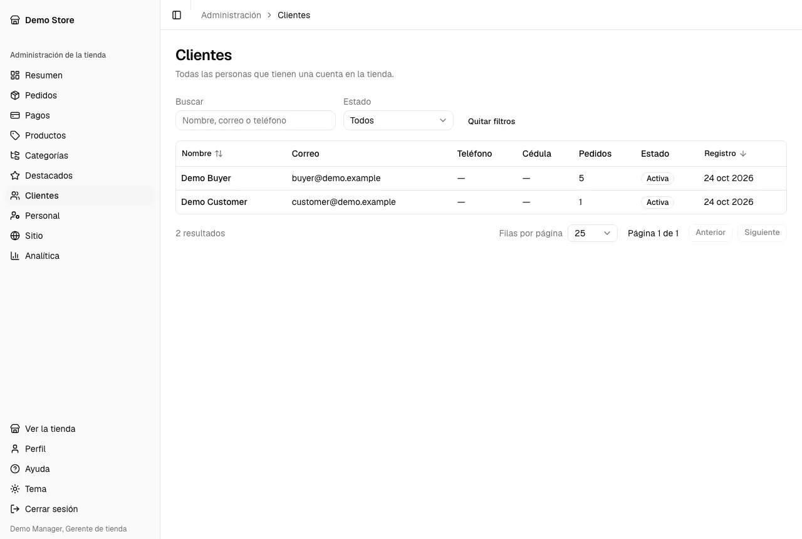Sort the table by Nombre column
The image size is (802, 539).
click(x=202, y=154)
